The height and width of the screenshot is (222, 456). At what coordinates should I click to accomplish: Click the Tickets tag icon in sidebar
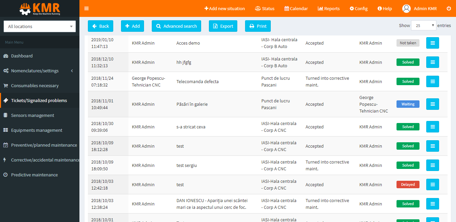(x=5, y=100)
